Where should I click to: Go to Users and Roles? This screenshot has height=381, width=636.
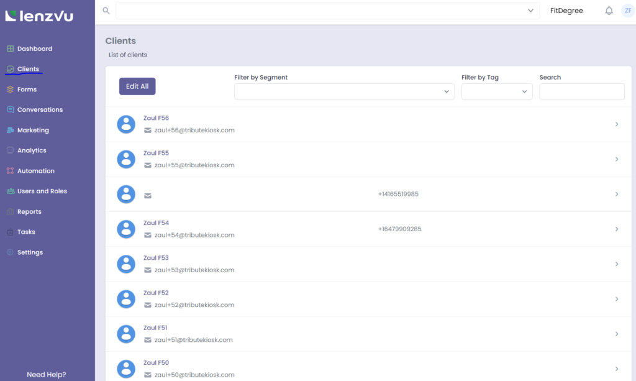[x=42, y=191]
